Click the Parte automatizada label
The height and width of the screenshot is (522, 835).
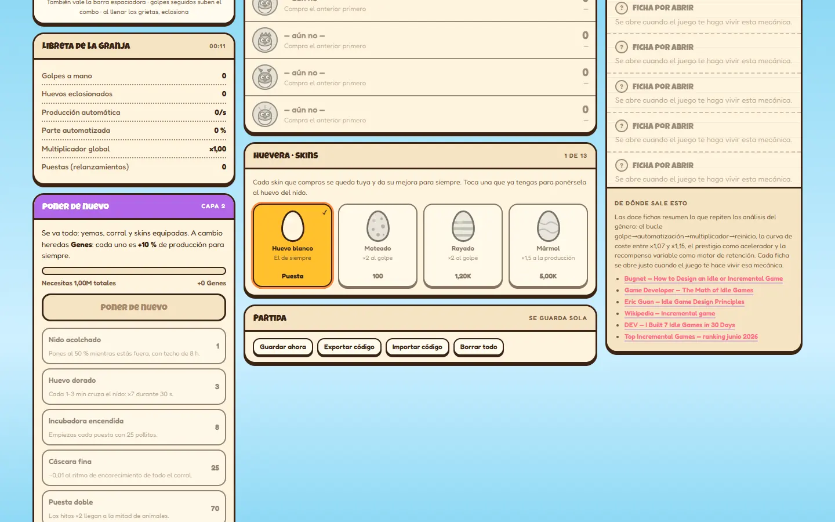point(76,130)
